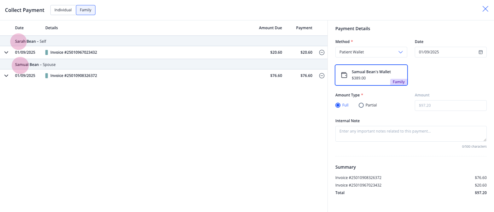Click the Internal Note text area

pos(411,134)
